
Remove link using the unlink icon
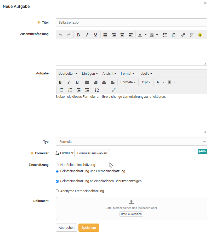[191, 35]
